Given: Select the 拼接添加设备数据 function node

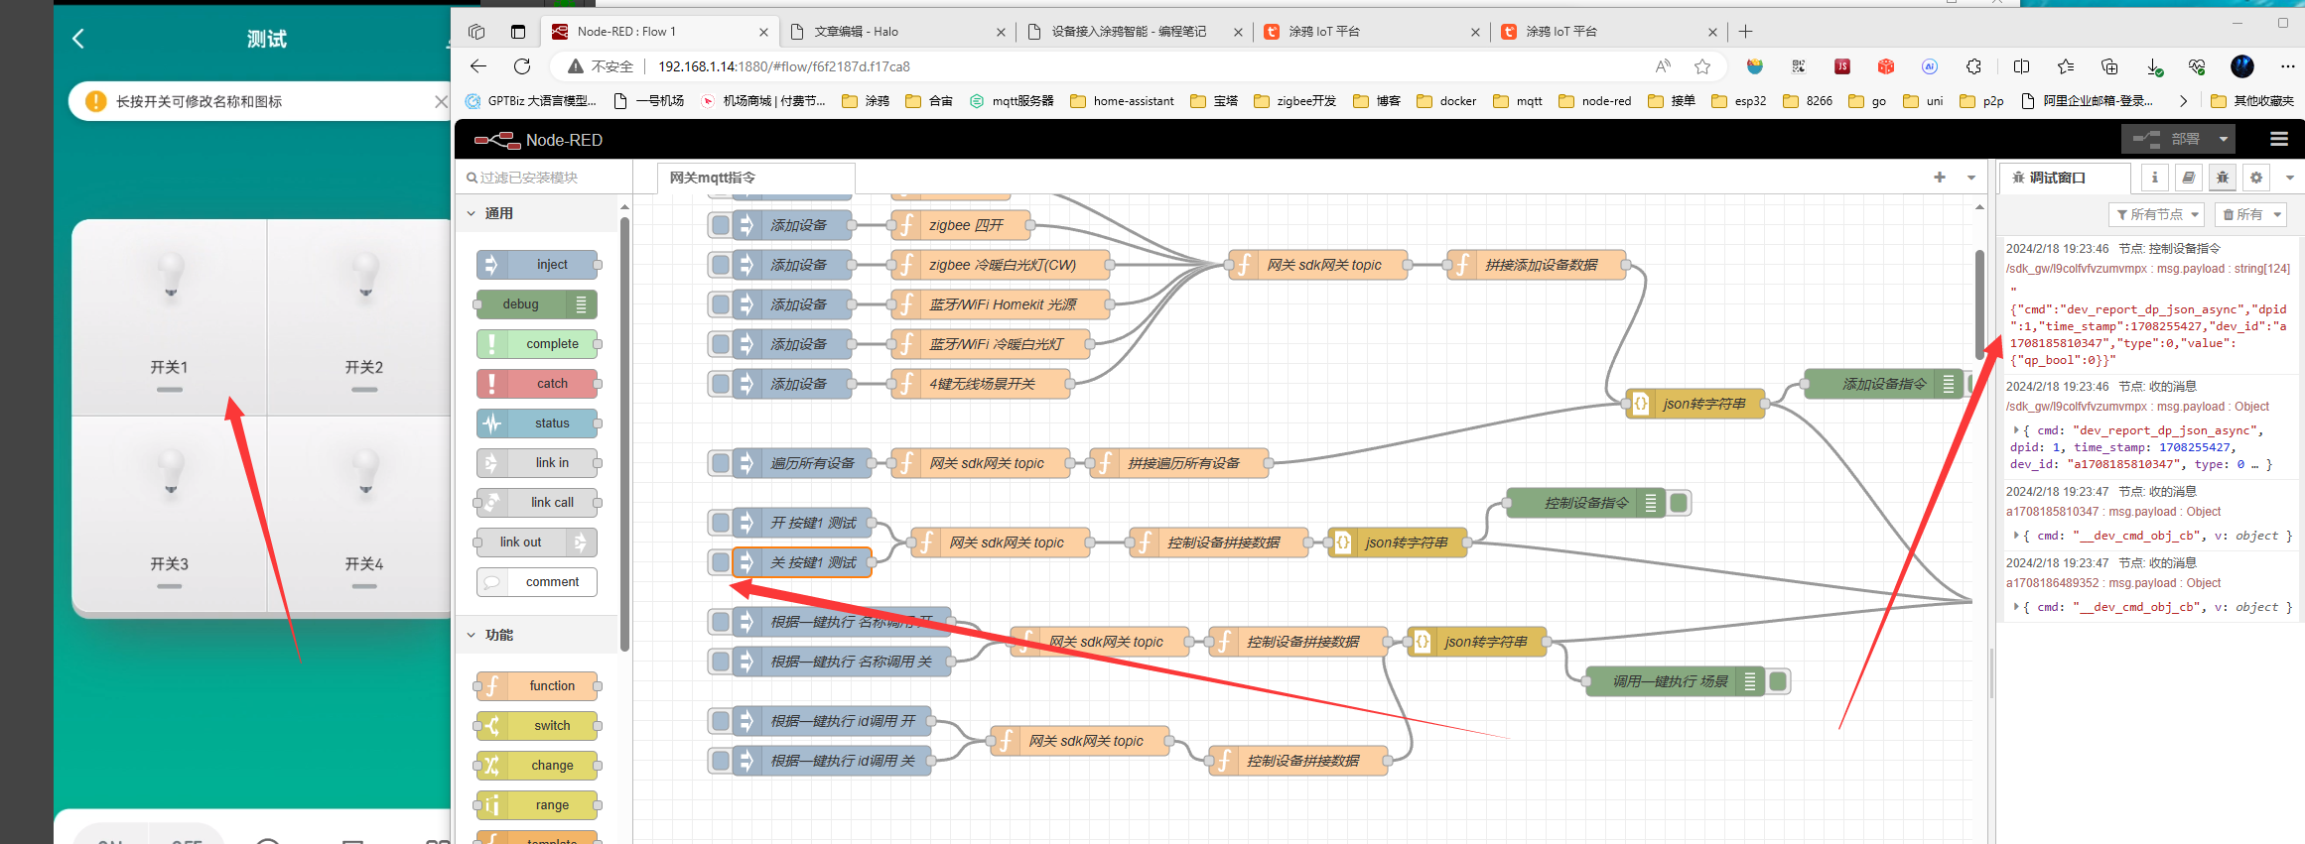Looking at the screenshot, I should tap(1537, 265).
